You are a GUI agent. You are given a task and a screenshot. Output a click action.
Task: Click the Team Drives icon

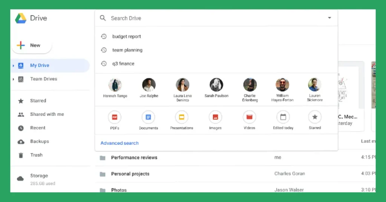coord(21,79)
